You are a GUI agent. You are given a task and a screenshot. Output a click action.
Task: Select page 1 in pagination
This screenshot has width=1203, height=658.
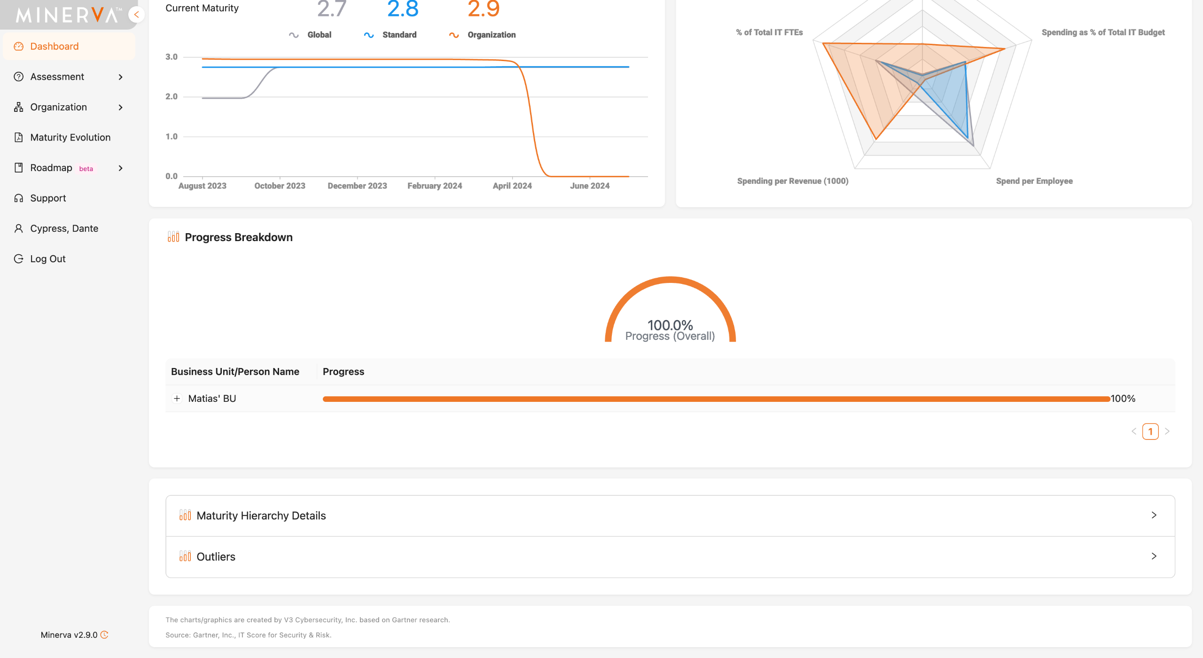pos(1150,431)
